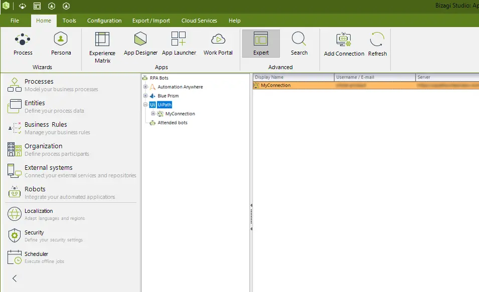Open the Export/Import tab

(x=151, y=21)
